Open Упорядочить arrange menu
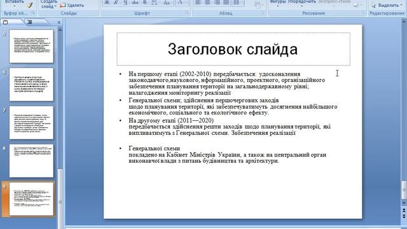This screenshot has width=407, height=229. click(x=301, y=3)
